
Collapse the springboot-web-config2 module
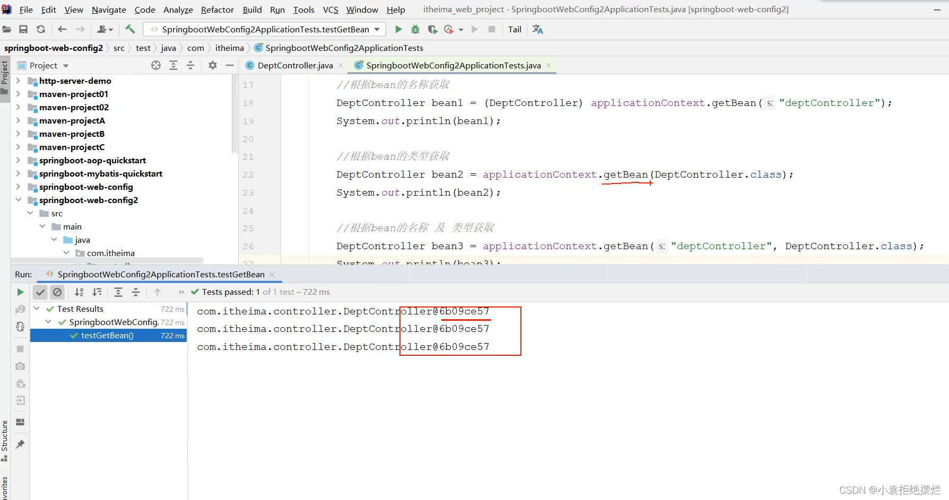[18, 200]
